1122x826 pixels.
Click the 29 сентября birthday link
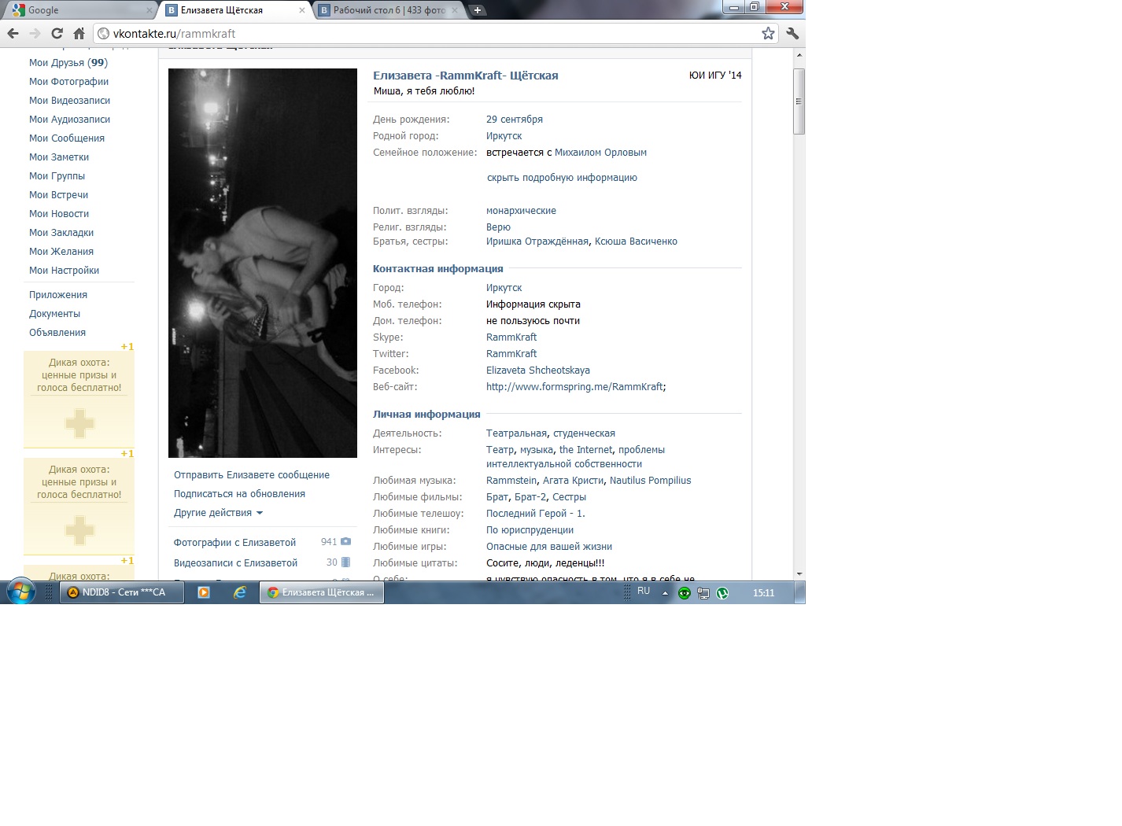coord(515,120)
